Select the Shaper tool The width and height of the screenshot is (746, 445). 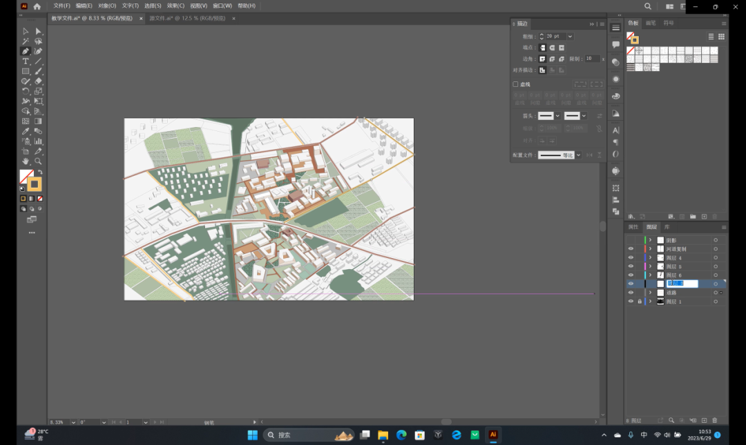pyautogui.click(x=26, y=81)
